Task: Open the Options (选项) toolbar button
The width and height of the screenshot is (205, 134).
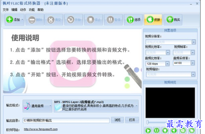Action: click(x=133, y=20)
